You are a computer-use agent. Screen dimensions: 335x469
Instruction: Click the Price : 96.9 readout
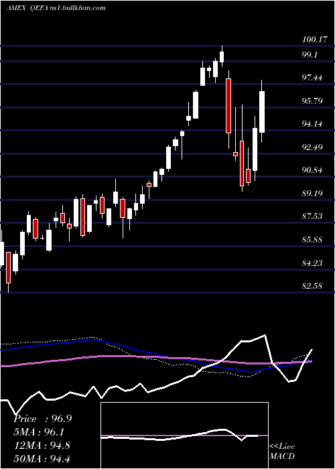point(42,419)
